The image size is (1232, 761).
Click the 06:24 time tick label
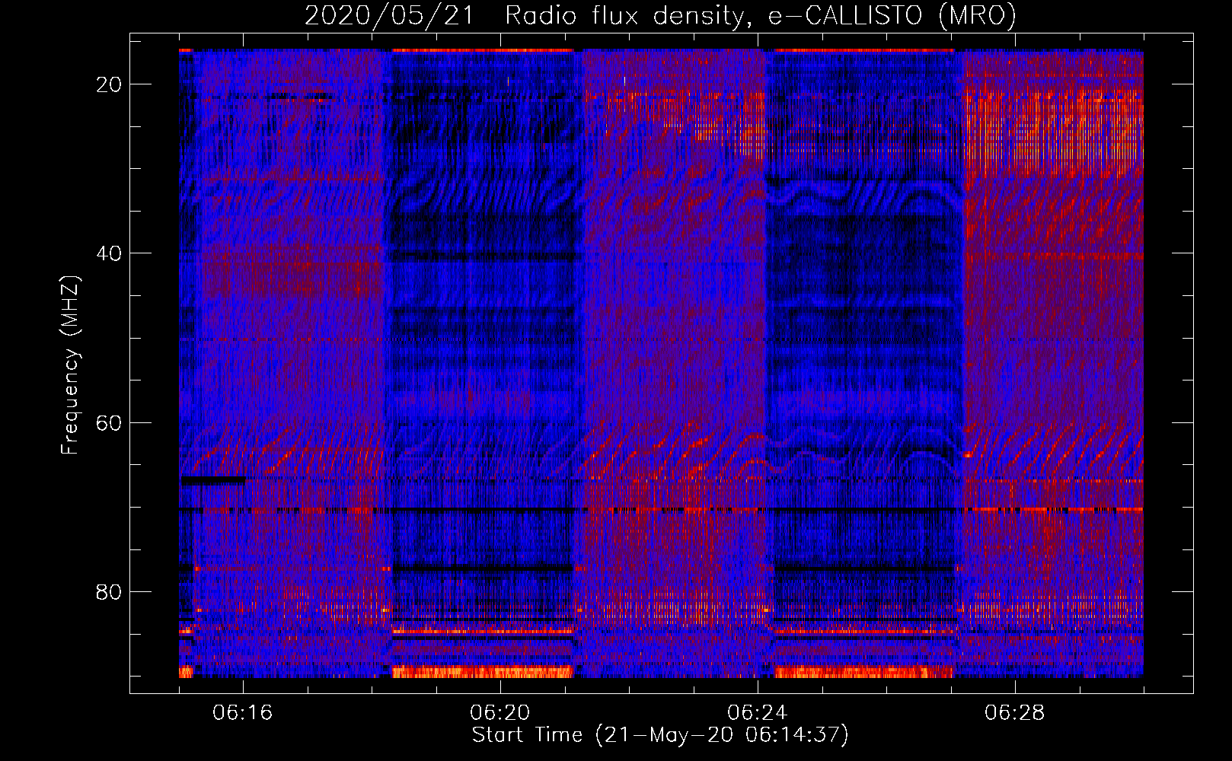pos(758,713)
